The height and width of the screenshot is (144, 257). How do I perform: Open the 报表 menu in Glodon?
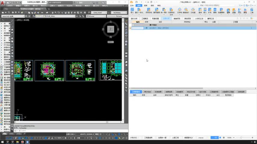click(146, 6)
